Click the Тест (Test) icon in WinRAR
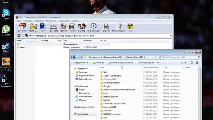 pyautogui.click(x=43, y=28)
